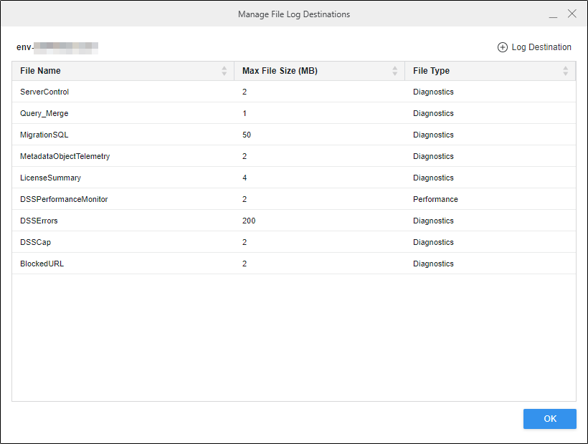Select the ServerControl log row
588x444 pixels.
[x=44, y=92]
